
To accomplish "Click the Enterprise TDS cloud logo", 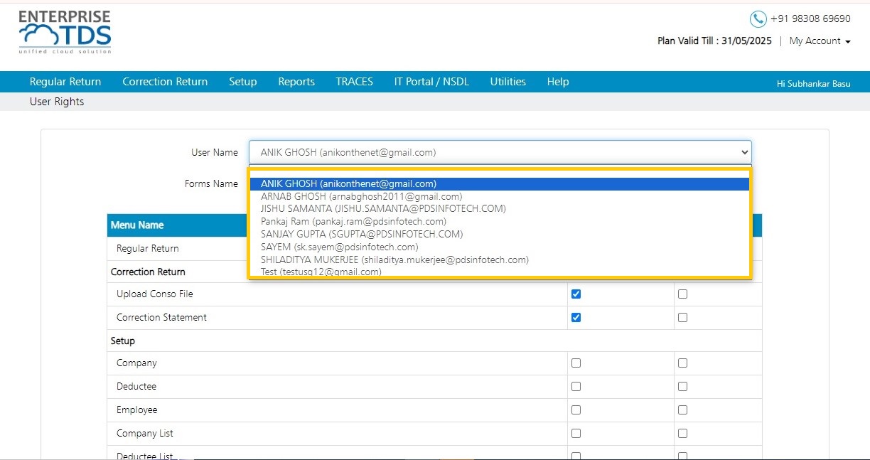I will (65, 32).
